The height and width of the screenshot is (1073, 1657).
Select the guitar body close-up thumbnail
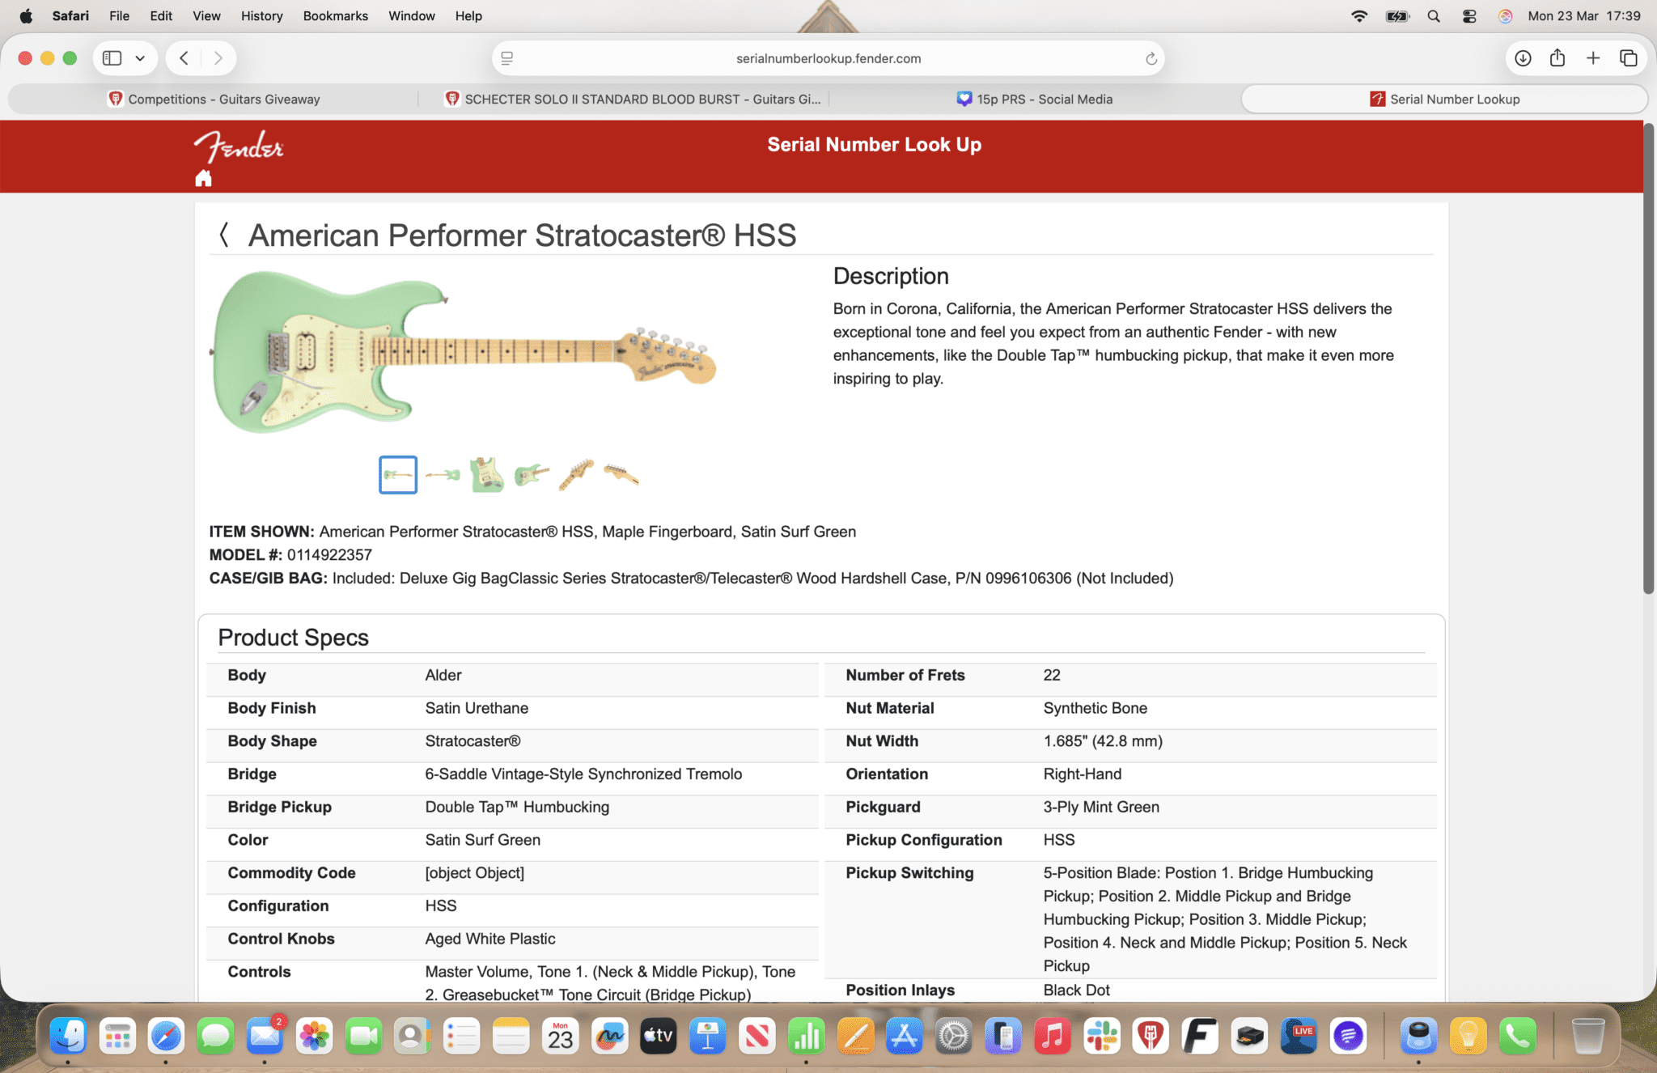487,474
